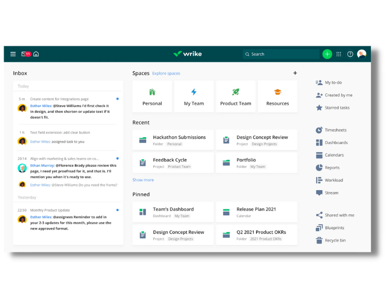Click the Shared with me share icon
This screenshot has height=289, width=386.
pos(319,215)
